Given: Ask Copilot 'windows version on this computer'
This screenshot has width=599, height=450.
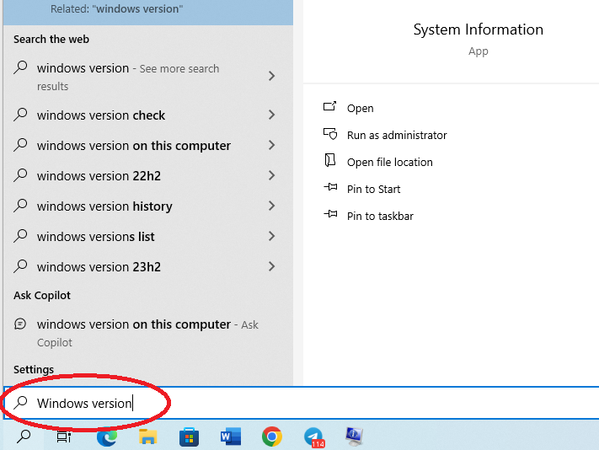Looking at the screenshot, I should (x=148, y=333).
